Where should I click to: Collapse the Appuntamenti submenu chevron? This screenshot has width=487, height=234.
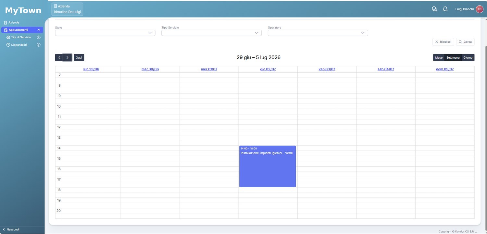pos(39,30)
